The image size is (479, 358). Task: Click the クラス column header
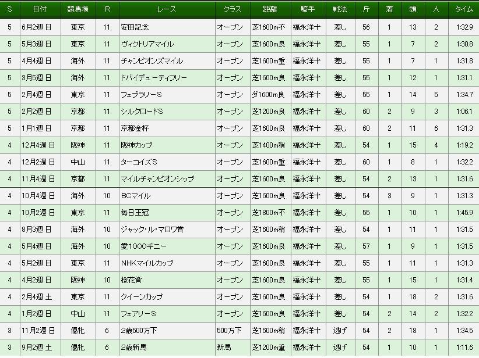coord(232,10)
